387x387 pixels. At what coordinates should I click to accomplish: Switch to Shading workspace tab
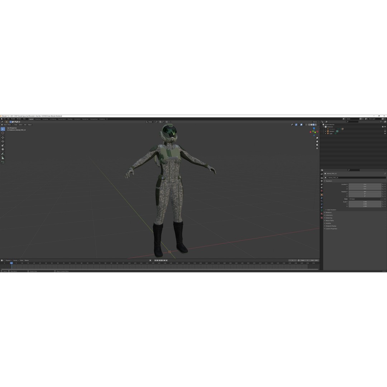coord(70,119)
